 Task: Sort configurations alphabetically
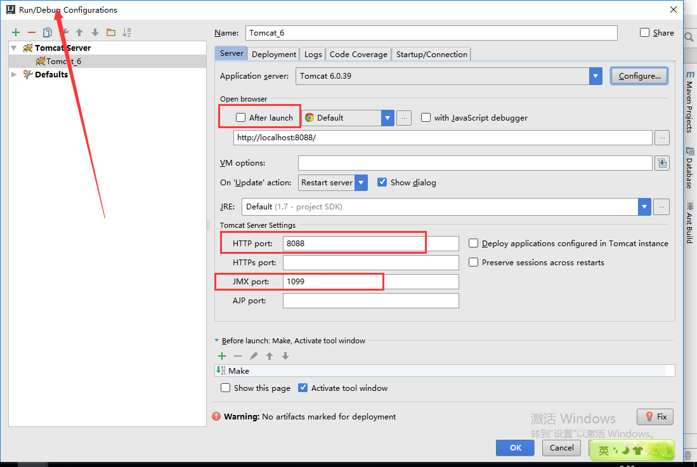click(127, 32)
